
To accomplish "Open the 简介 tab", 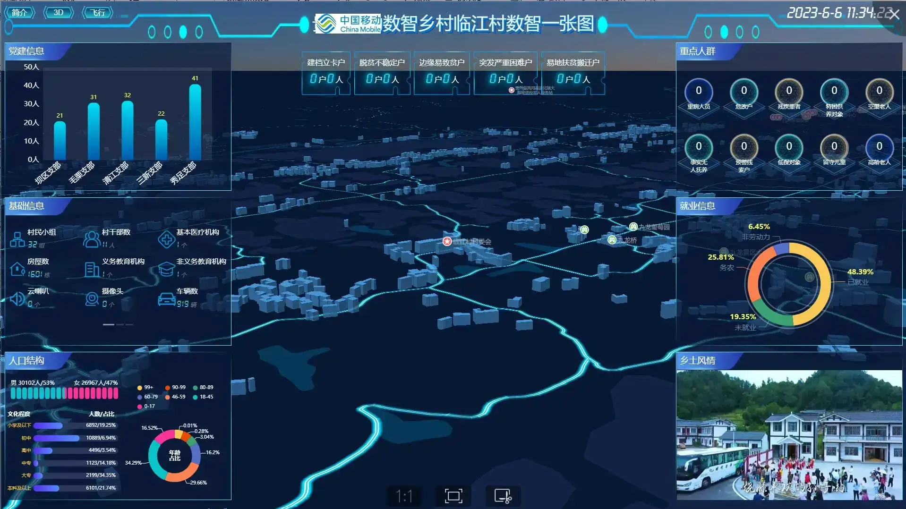I will tap(19, 12).
